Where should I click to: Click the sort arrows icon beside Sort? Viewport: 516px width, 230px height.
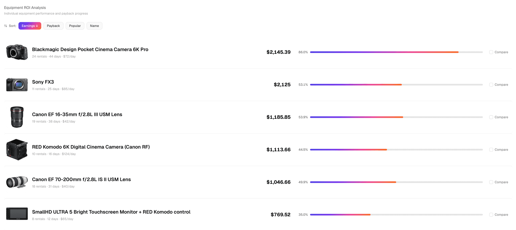(5, 26)
